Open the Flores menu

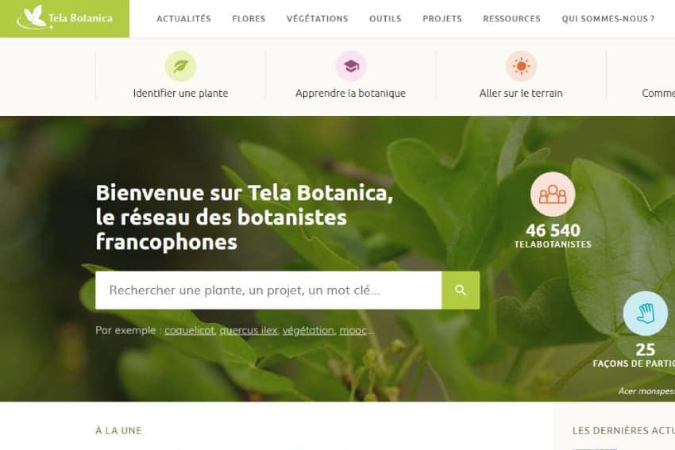[x=249, y=18]
